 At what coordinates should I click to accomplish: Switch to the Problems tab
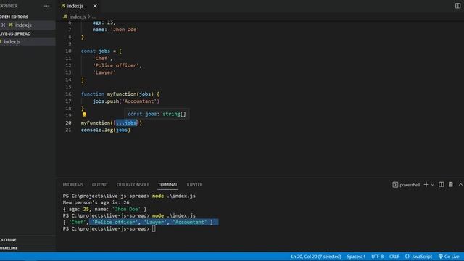(x=72, y=185)
